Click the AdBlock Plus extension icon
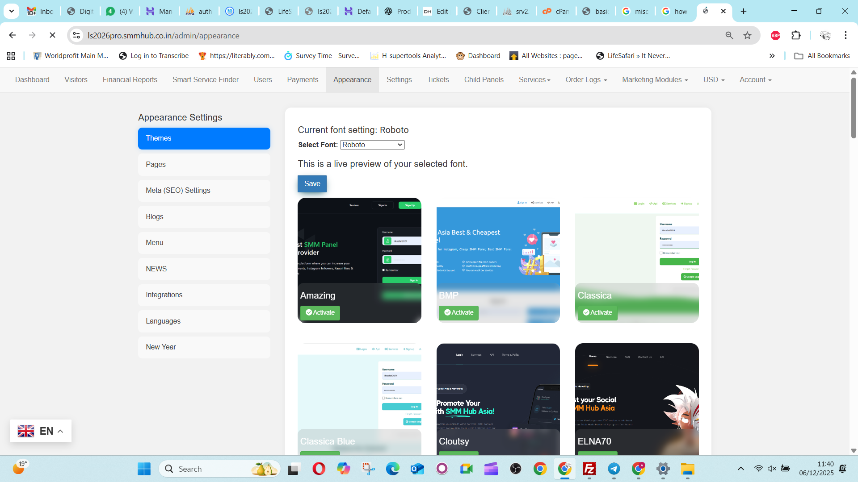This screenshot has width=858, height=482. [x=775, y=36]
